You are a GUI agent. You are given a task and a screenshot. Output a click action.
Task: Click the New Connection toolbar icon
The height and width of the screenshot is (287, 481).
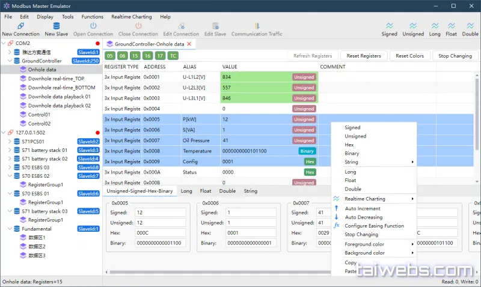click(20, 26)
